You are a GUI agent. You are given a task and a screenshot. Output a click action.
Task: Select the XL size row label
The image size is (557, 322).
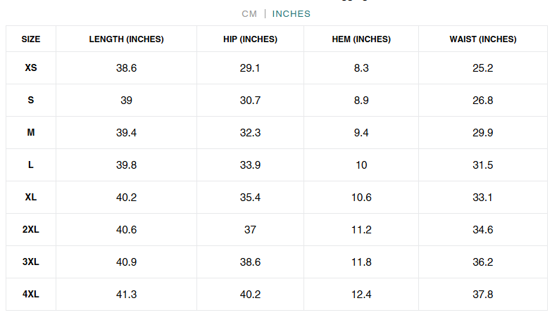(x=31, y=198)
